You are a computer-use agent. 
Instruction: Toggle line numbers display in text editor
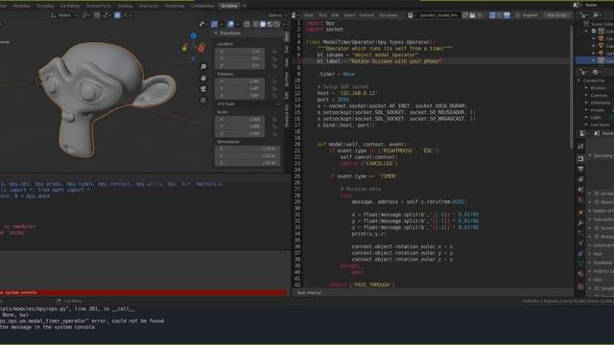pyautogui.click(x=492, y=15)
